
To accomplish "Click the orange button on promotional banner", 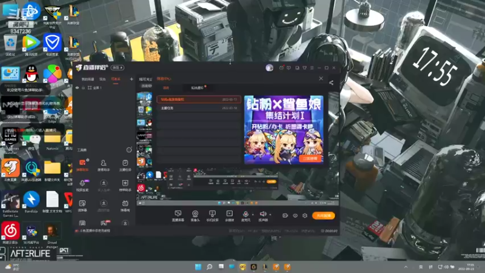I will pos(310,158).
